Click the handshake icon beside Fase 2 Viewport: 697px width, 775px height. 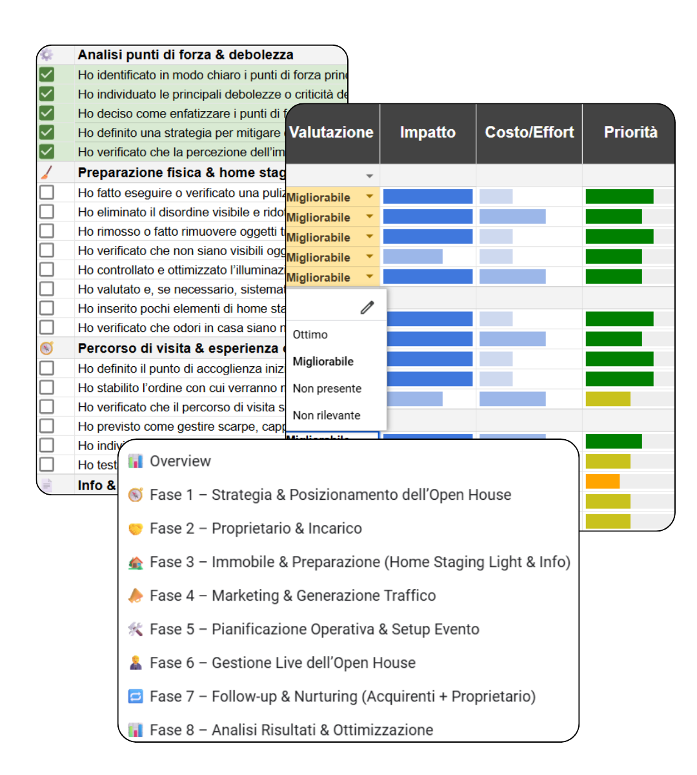(136, 529)
